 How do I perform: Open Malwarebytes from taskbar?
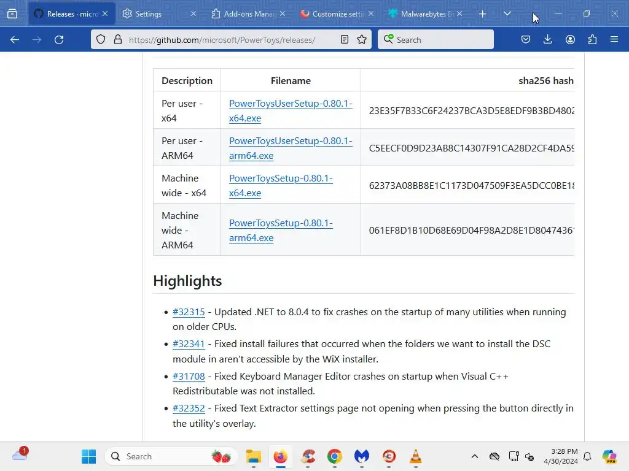[x=361, y=456]
